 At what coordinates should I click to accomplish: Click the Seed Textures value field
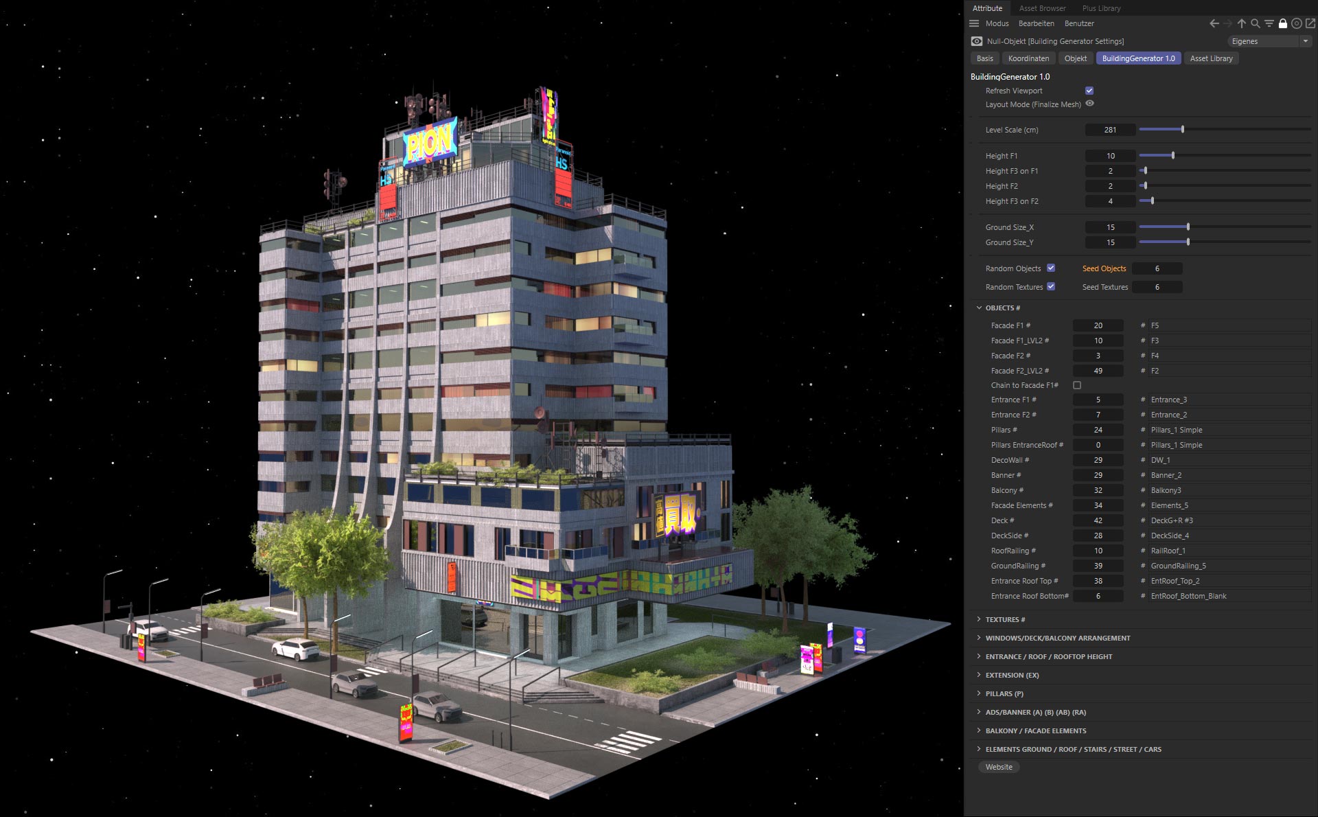(x=1157, y=287)
